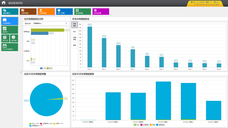Click the home icon in the title bar
Viewport: 228px width, 128px height.
click(3, 3)
